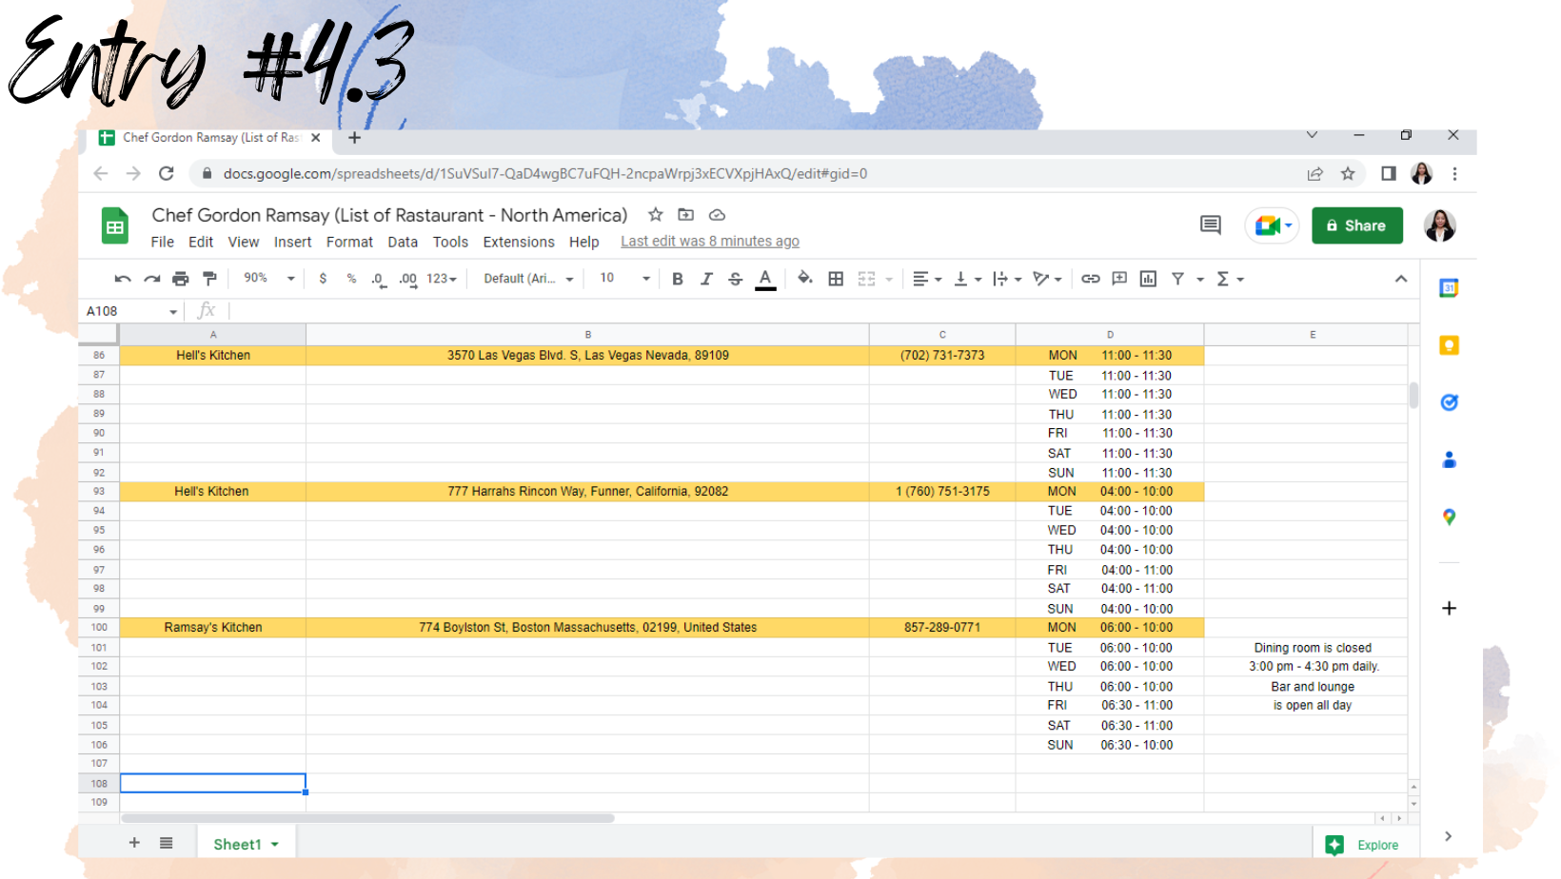The image size is (1561, 879).
Task: Open zoom level dropdown showing 90%
Action: (268, 278)
